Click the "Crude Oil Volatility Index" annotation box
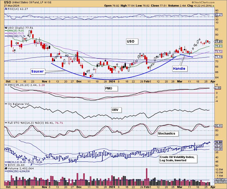This screenshot has width=227, height=189. (178, 159)
